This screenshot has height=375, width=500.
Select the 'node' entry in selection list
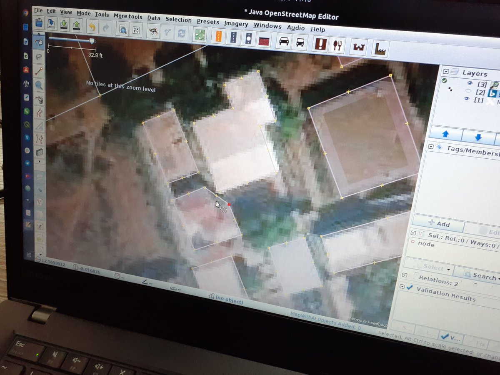[426, 244]
